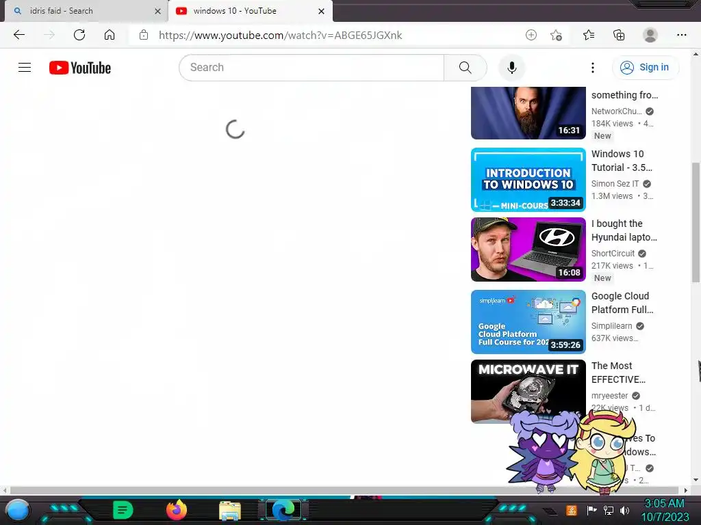Close the idris faid - Search tab
The height and width of the screenshot is (525, 701).
[158, 11]
